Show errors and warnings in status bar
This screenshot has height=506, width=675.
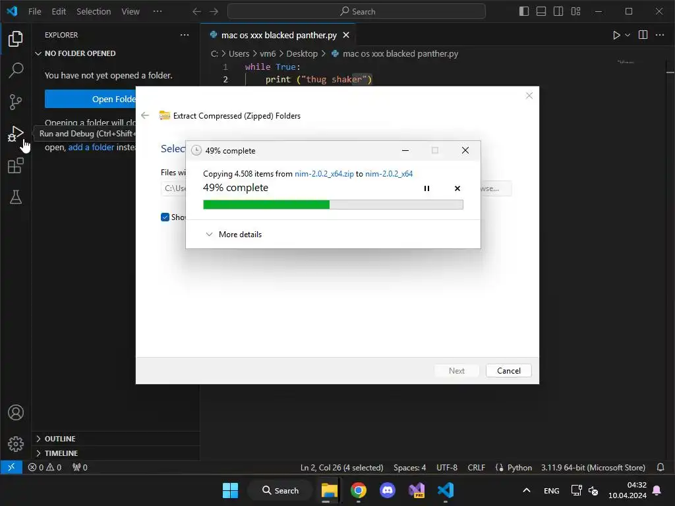[45, 467]
